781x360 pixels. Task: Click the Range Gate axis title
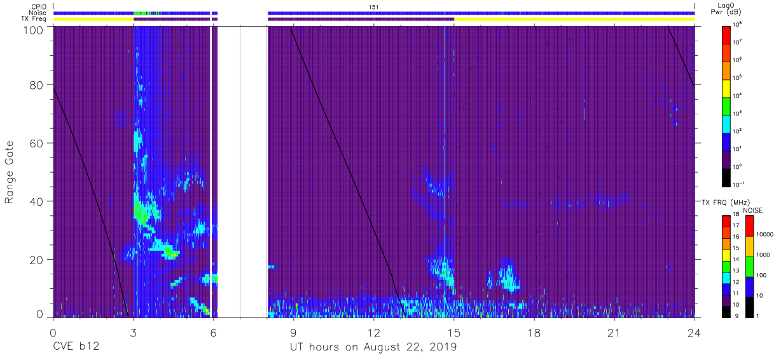pos(10,172)
